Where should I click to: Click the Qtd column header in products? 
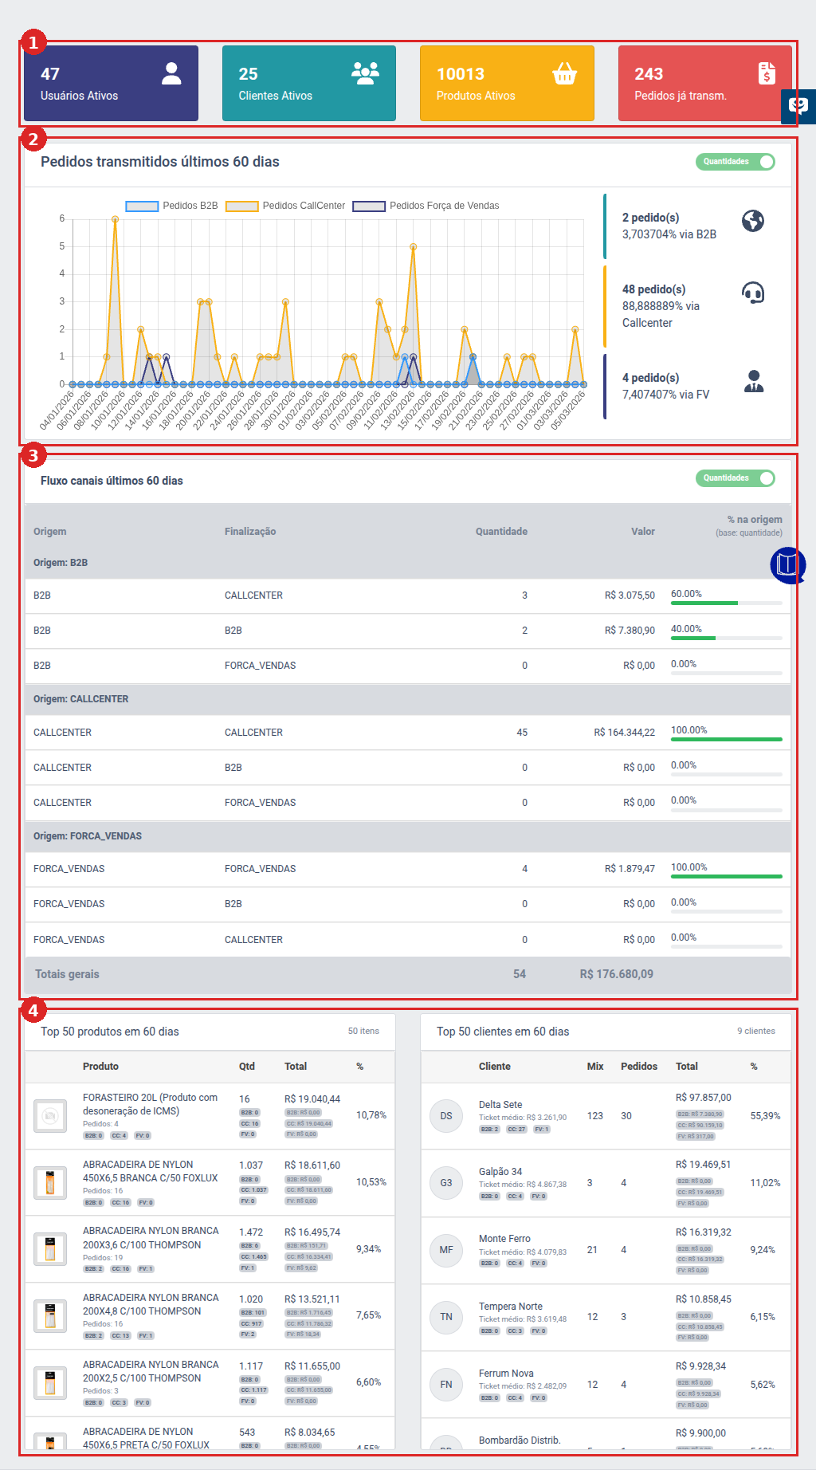[247, 1067]
